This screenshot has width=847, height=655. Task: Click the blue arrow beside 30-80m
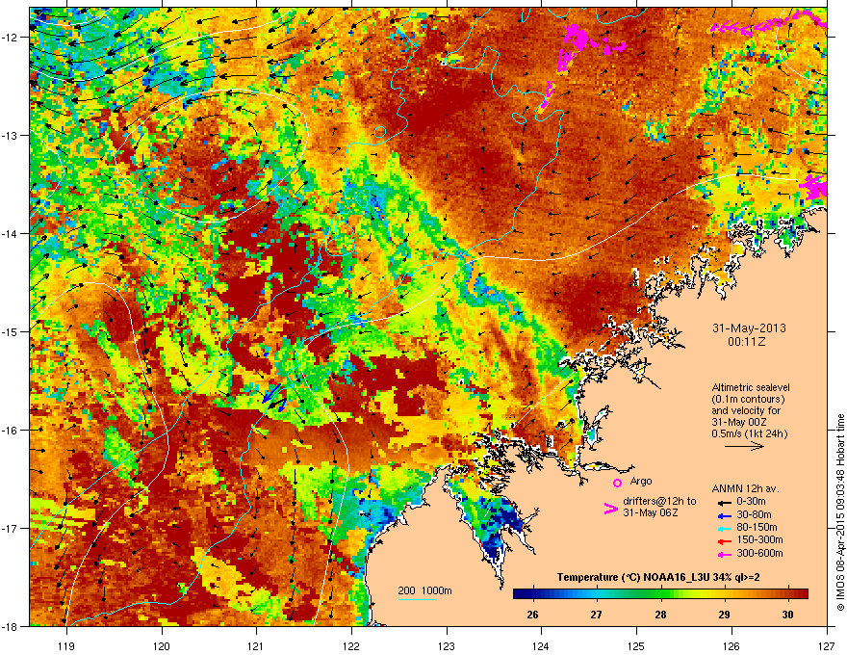click(723, 515)
